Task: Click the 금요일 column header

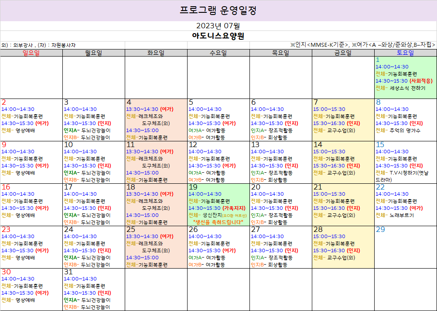Action: tap(343, 53)
